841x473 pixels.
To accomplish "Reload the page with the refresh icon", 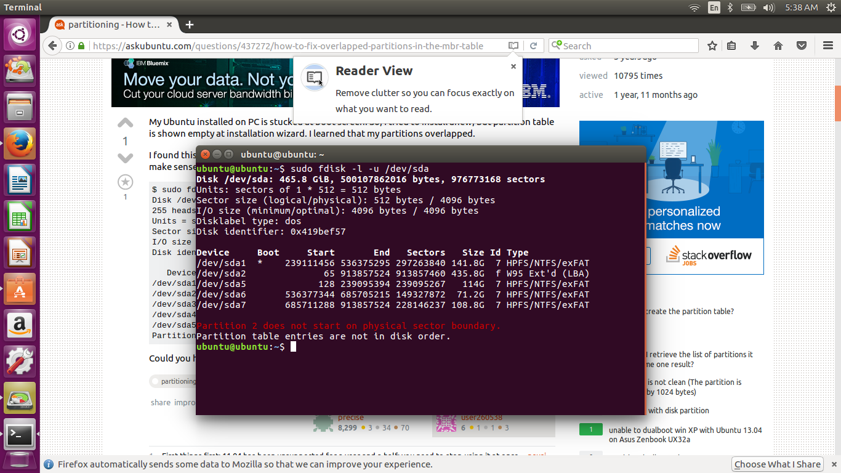I will point(534,46).
